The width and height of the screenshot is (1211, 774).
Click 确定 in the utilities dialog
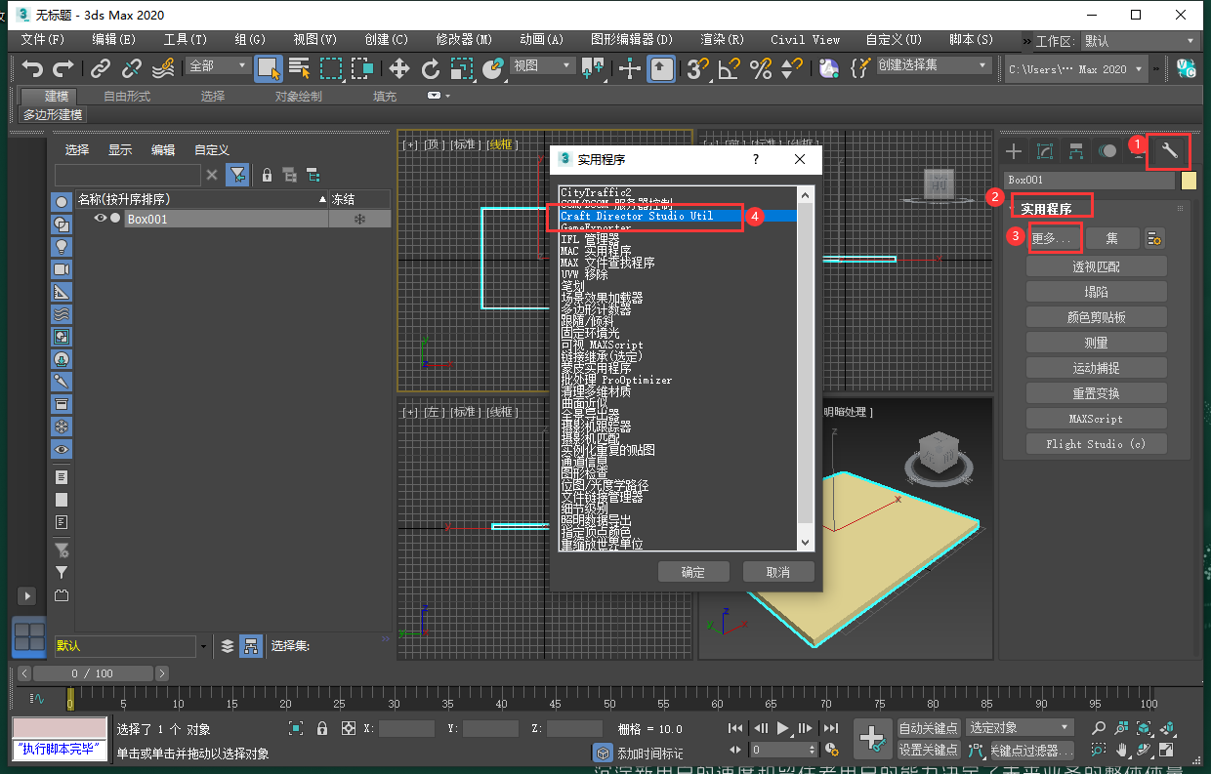(x=692, y=572)
